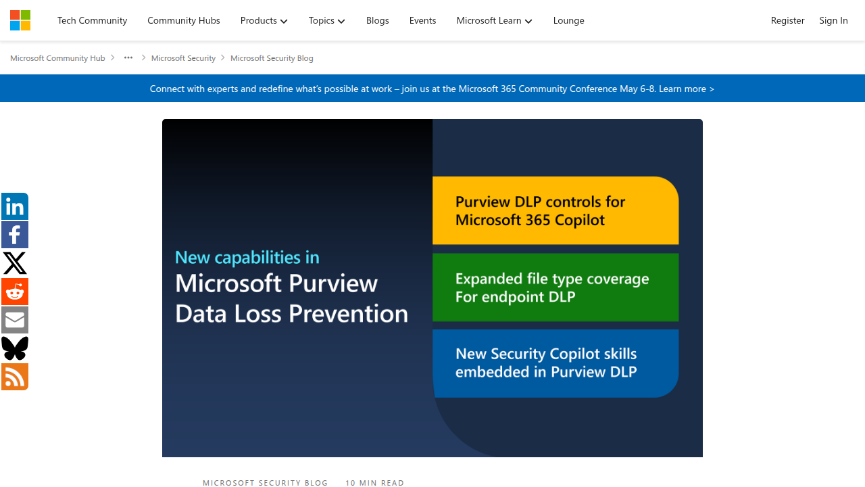Share article via email icon
This screenshot has height=487, width=865.
tap(15, 320)
